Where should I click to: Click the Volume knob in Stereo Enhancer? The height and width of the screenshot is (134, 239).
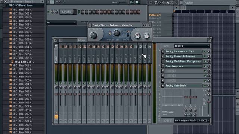click(147, 36)
